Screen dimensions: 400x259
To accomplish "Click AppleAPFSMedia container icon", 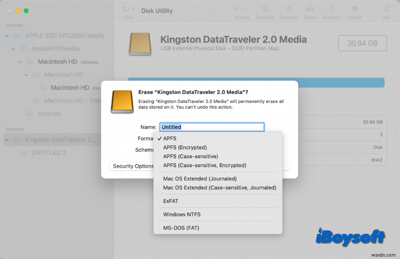I will 23,48.
